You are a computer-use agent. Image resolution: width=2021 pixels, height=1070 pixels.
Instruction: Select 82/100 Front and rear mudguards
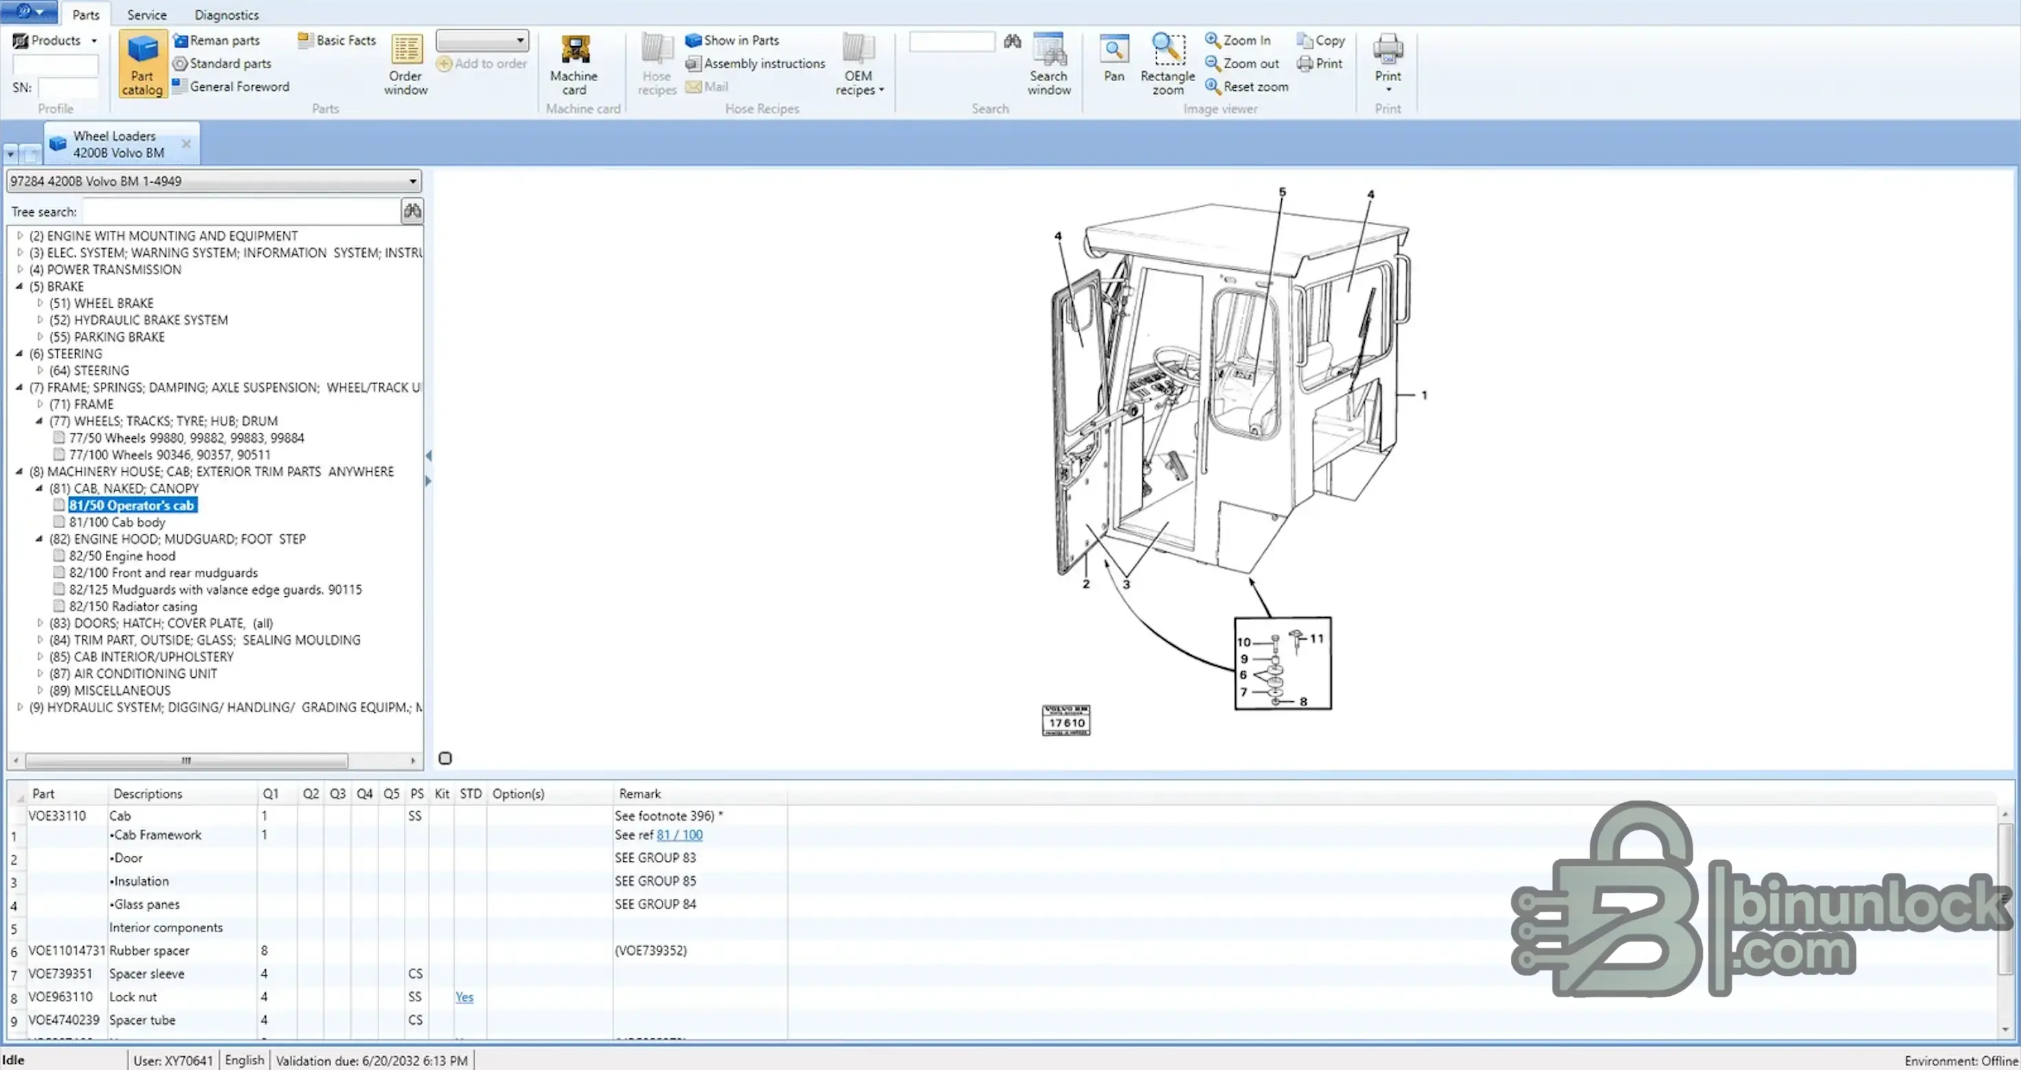point(163,573)
